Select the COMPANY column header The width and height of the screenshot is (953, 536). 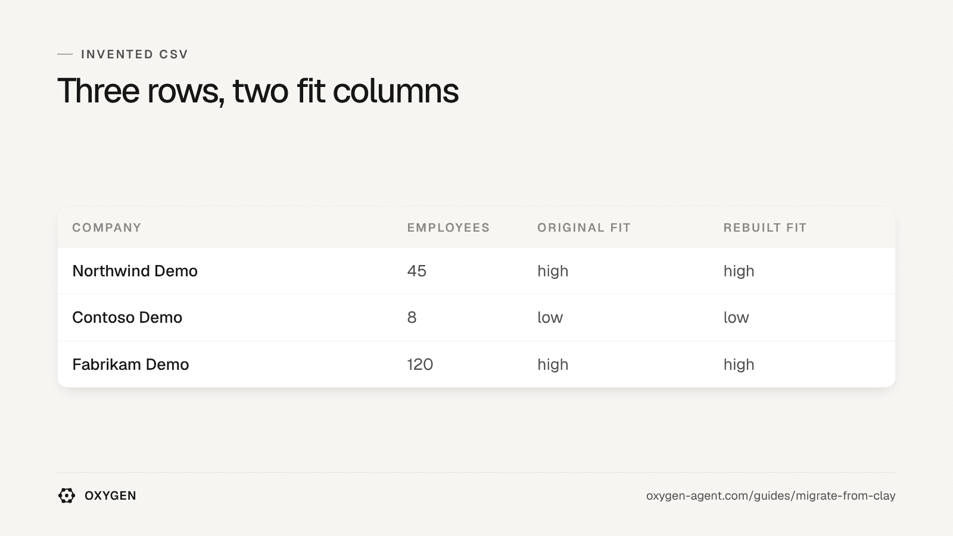click(x=107, y=228)
